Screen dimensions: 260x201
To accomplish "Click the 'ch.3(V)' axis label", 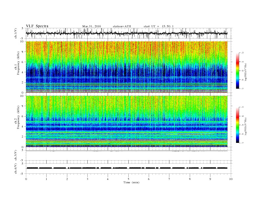I will [x=16, y=155].
